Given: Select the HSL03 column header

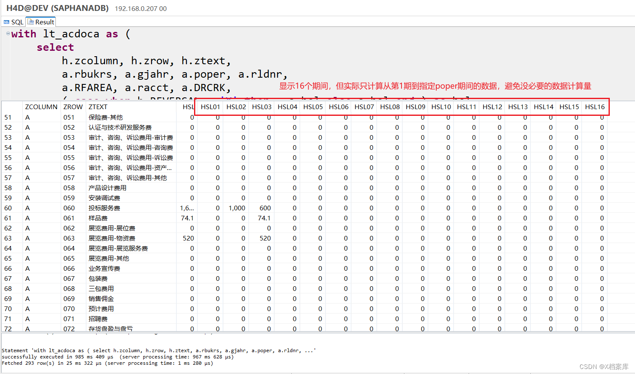Looking at the screenshot, I should pos(262,107).
